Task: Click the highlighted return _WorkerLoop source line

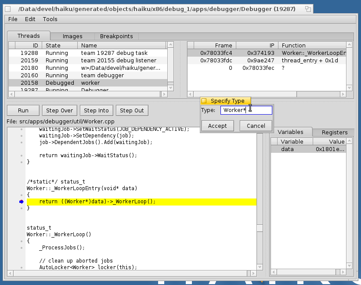Action: click(141, 202)
